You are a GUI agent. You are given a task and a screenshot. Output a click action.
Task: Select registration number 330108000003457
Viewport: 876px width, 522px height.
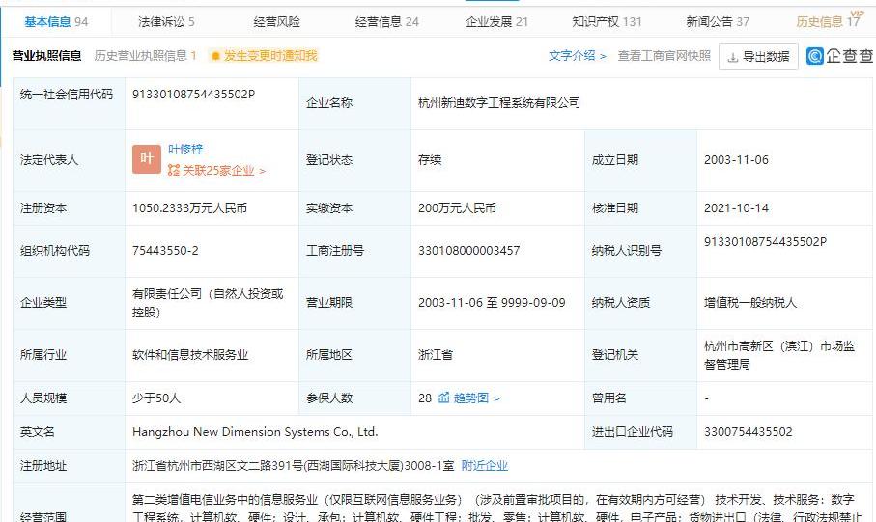468,251
